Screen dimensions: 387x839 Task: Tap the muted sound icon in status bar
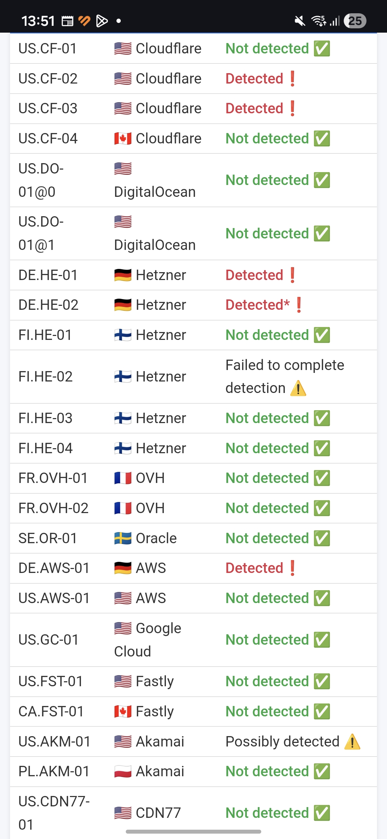pos(300,21)
